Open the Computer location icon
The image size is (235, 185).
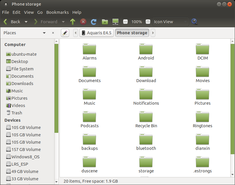coord(115,22)
